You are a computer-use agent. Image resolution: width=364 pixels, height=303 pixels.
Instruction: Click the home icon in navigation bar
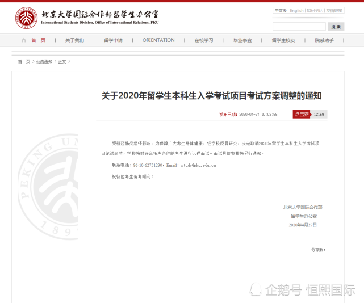click(24, 40)
